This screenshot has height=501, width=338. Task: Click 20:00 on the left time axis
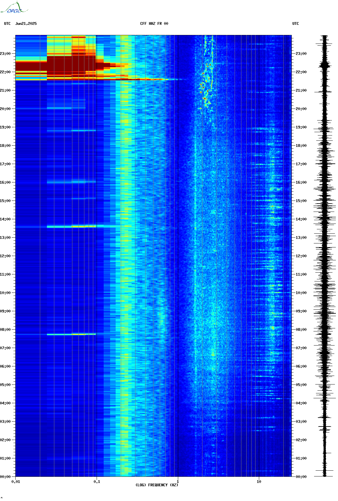point(5,109)
